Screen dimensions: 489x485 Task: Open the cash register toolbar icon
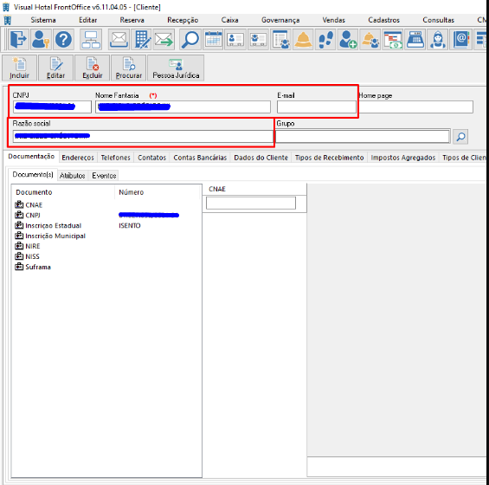[415, 39]
